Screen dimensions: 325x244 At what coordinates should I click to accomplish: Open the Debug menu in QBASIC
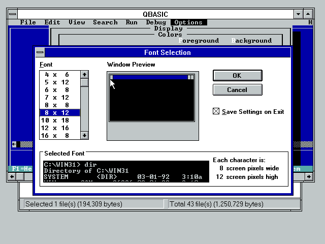[156, 22]
